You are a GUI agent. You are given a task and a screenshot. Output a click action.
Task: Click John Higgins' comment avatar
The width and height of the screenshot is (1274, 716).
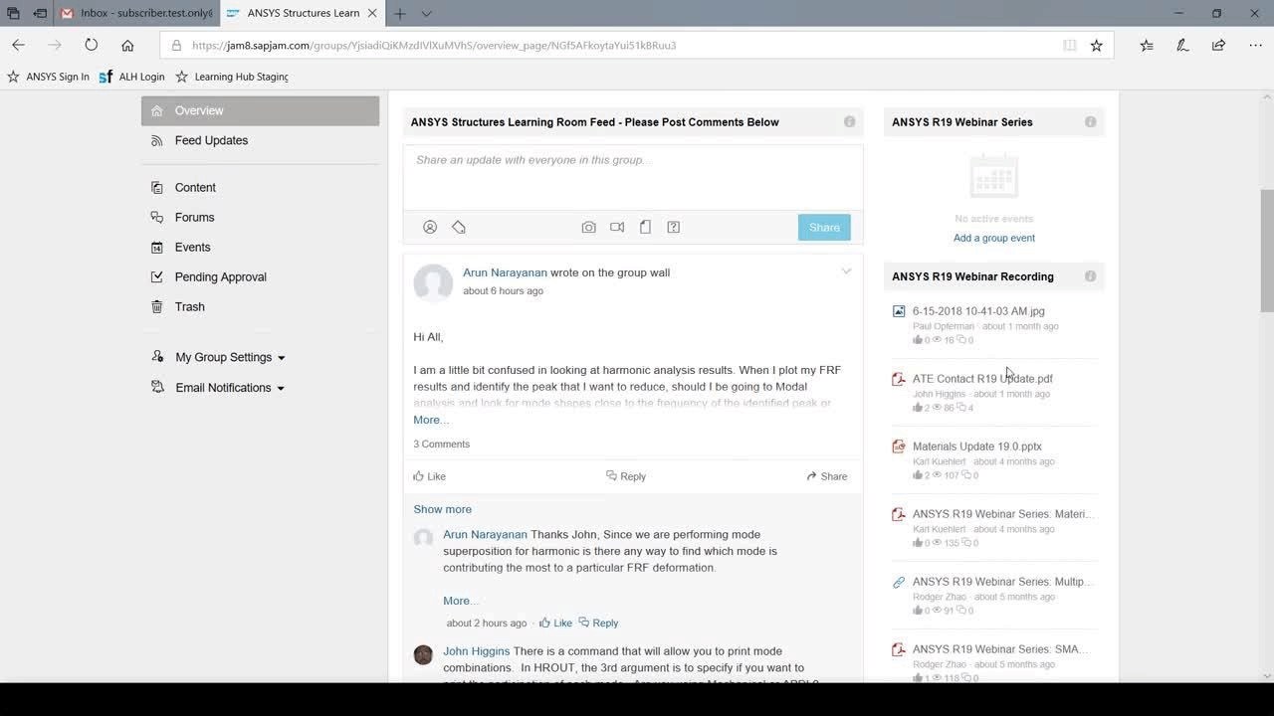point(423,654)
